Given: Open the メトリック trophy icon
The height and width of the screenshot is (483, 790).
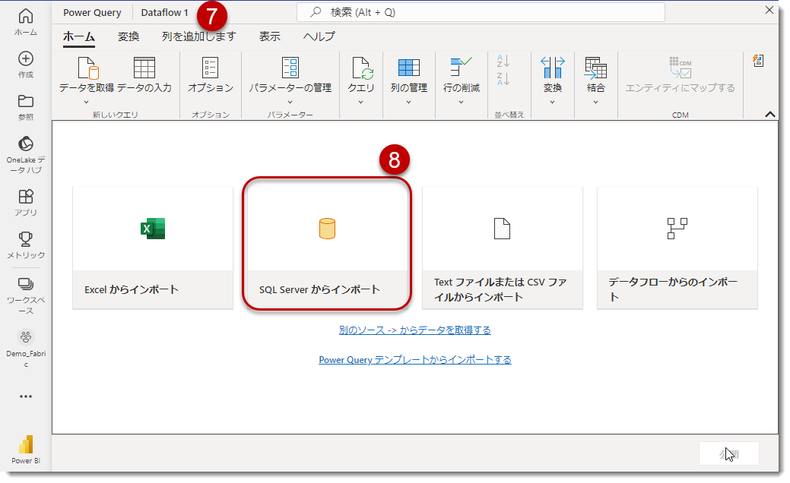Looking at the screenshot, I should pyautogui.click(x=26, y=238).
